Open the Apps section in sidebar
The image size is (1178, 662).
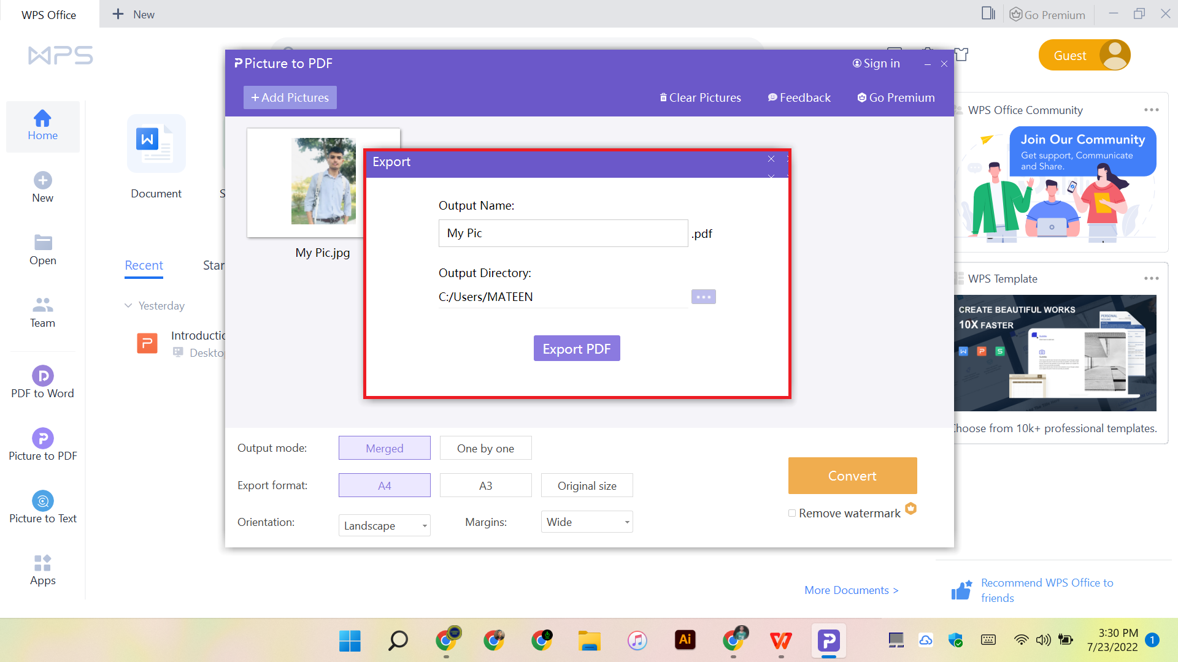pyautogui.click(x=42, y=569)
